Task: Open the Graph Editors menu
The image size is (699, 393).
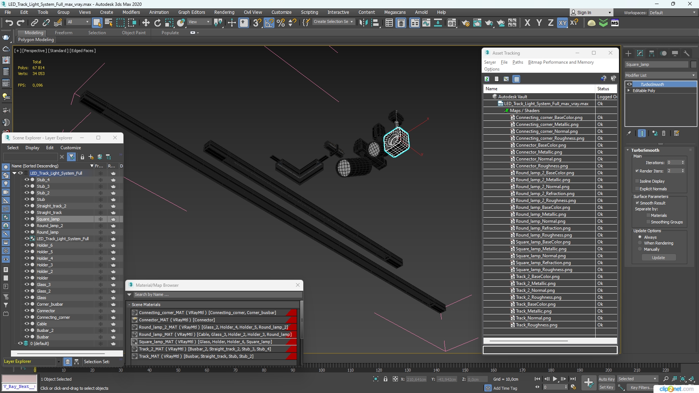Action: (x=191, y=12)
